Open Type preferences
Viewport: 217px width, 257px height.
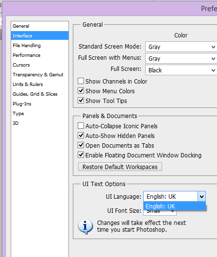point(40,113)
